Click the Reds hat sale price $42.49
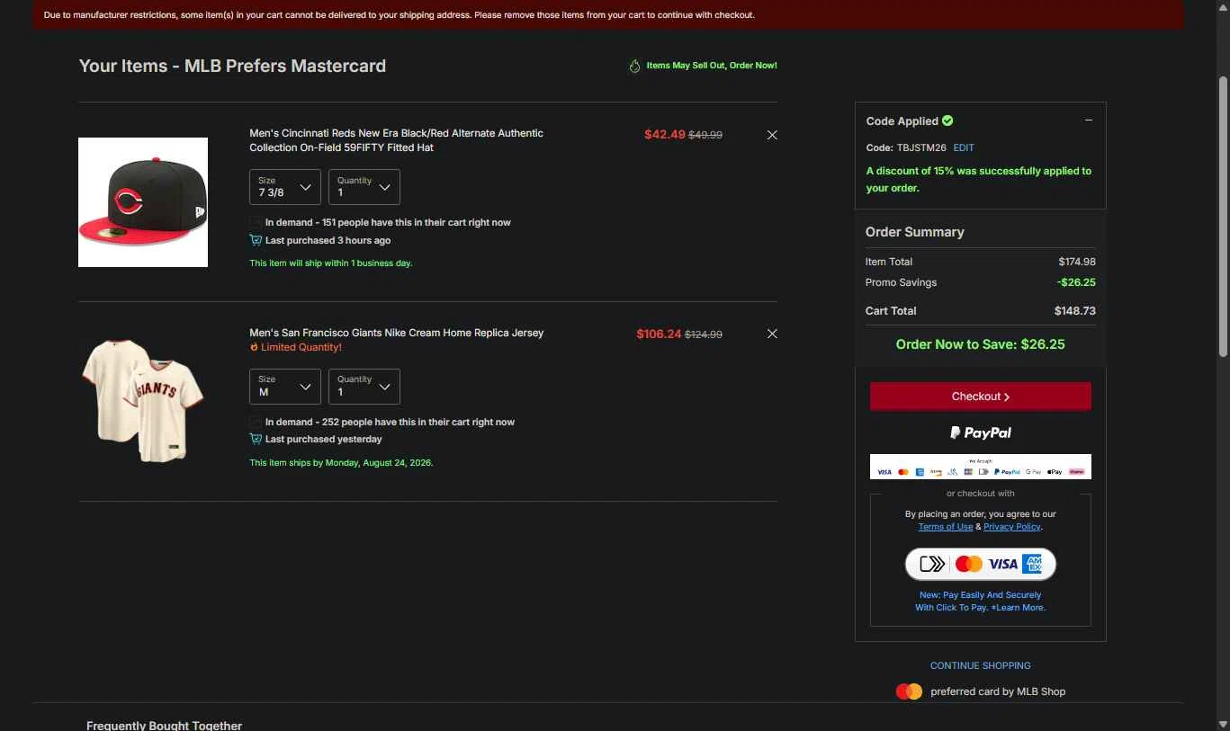 coord(665,135)
